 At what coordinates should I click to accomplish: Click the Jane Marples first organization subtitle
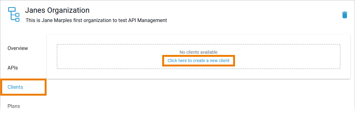pyautogui.click(x=96, y=20)
